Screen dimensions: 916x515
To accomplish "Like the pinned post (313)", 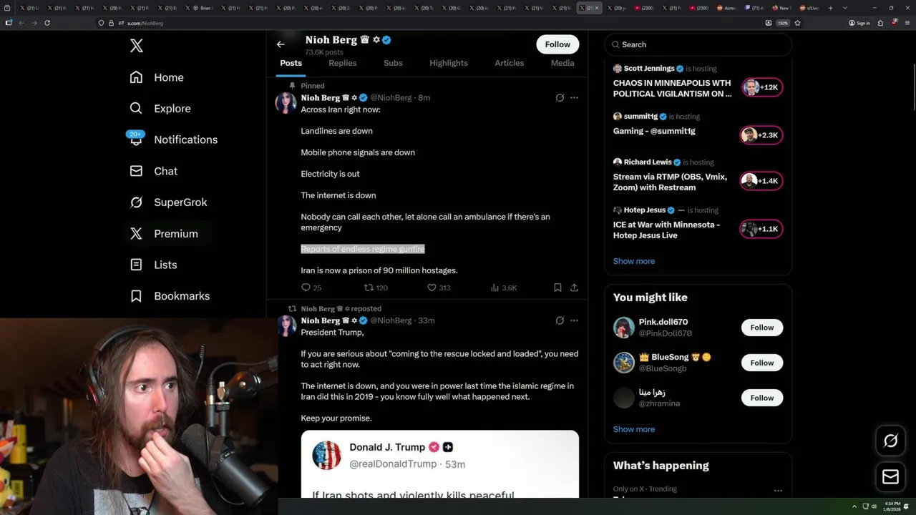I will [x=438, y=288].
